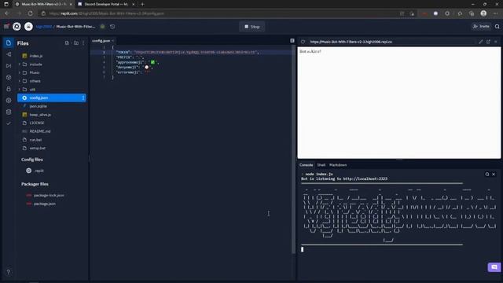Image resolution: width=503 pixels, height=283 pixels.
Task: Open package.json file
Action: (45, 204)
